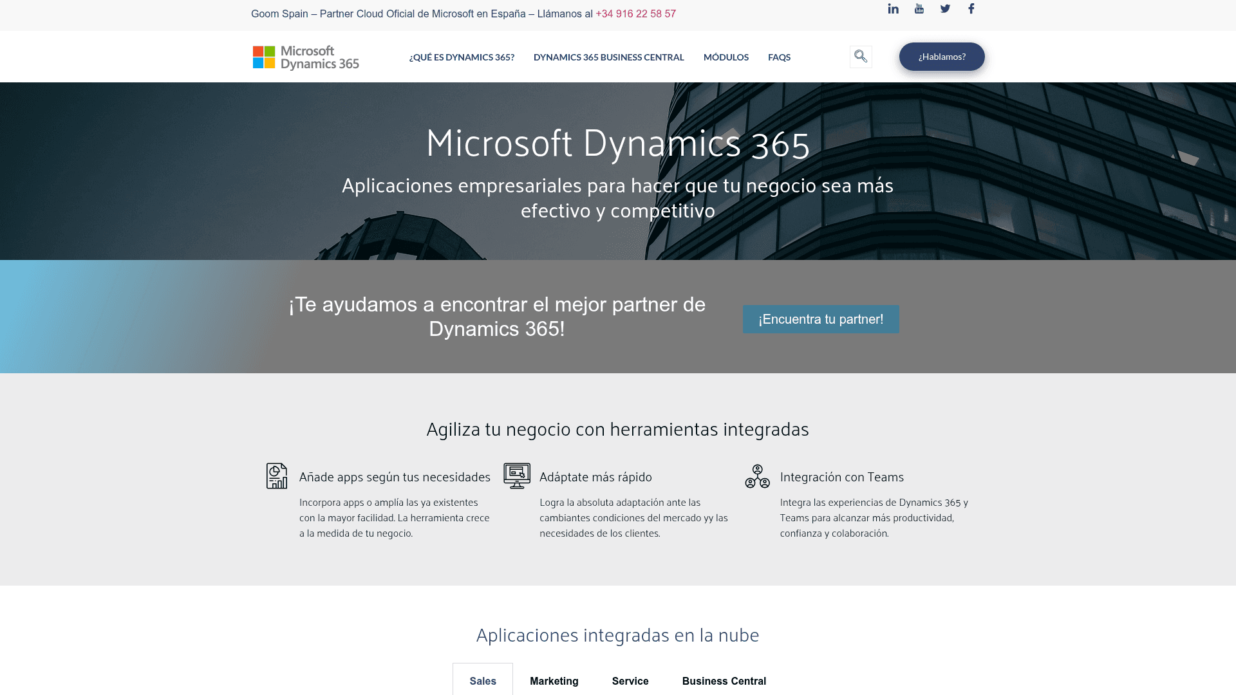The image size is (1236, 695).
Task: Open the LinkedIn social icon
Action: click(x=893, y=8)
